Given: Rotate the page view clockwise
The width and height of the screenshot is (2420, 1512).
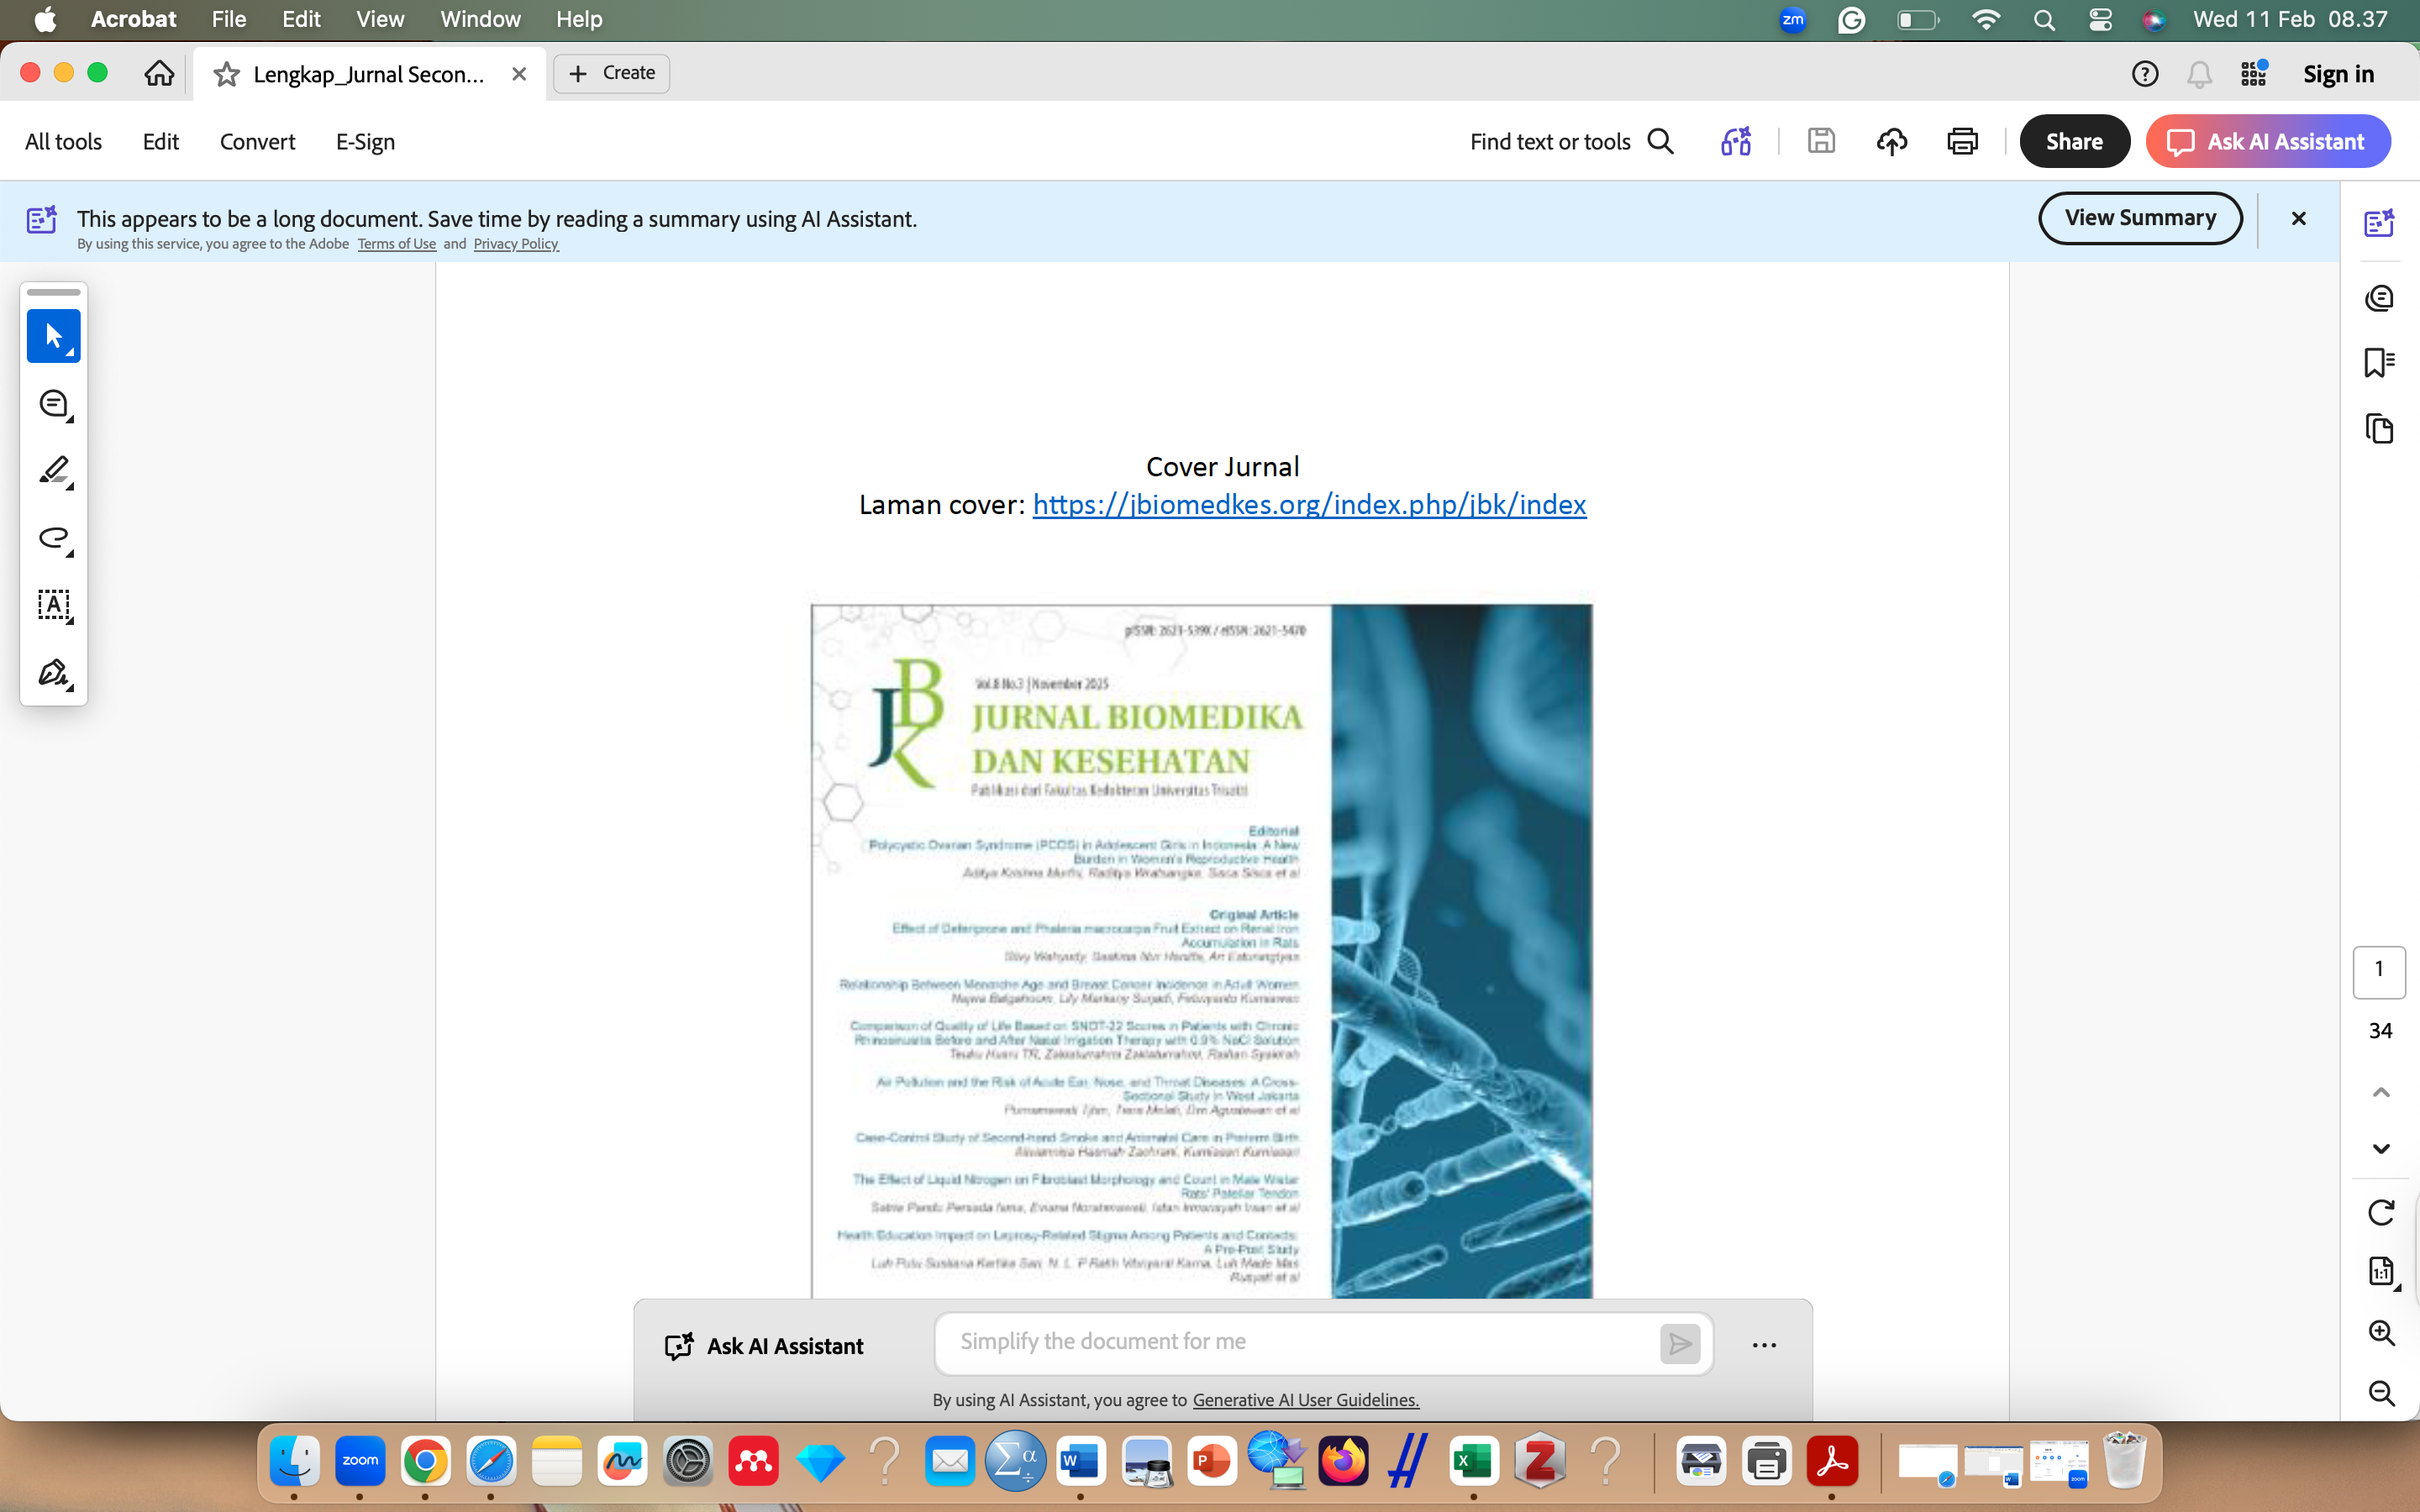Looking at the screenshot, I should (2381, 1212).
